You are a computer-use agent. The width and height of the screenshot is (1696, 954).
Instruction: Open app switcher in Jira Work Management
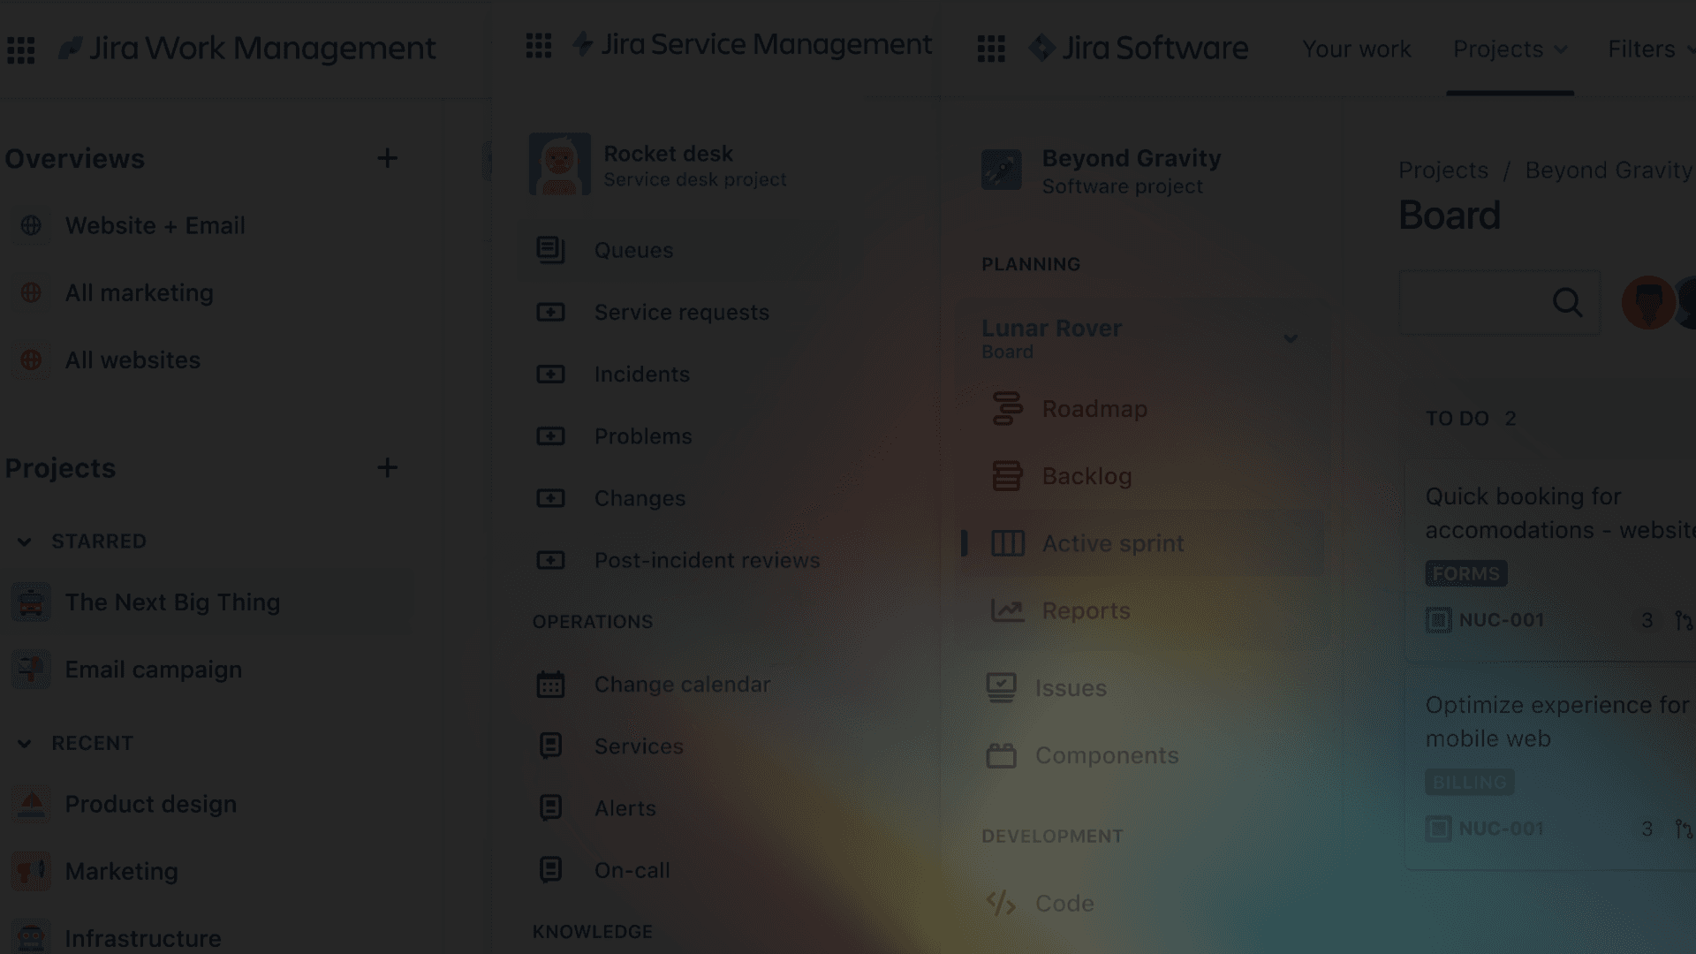[x=20, y=49]
